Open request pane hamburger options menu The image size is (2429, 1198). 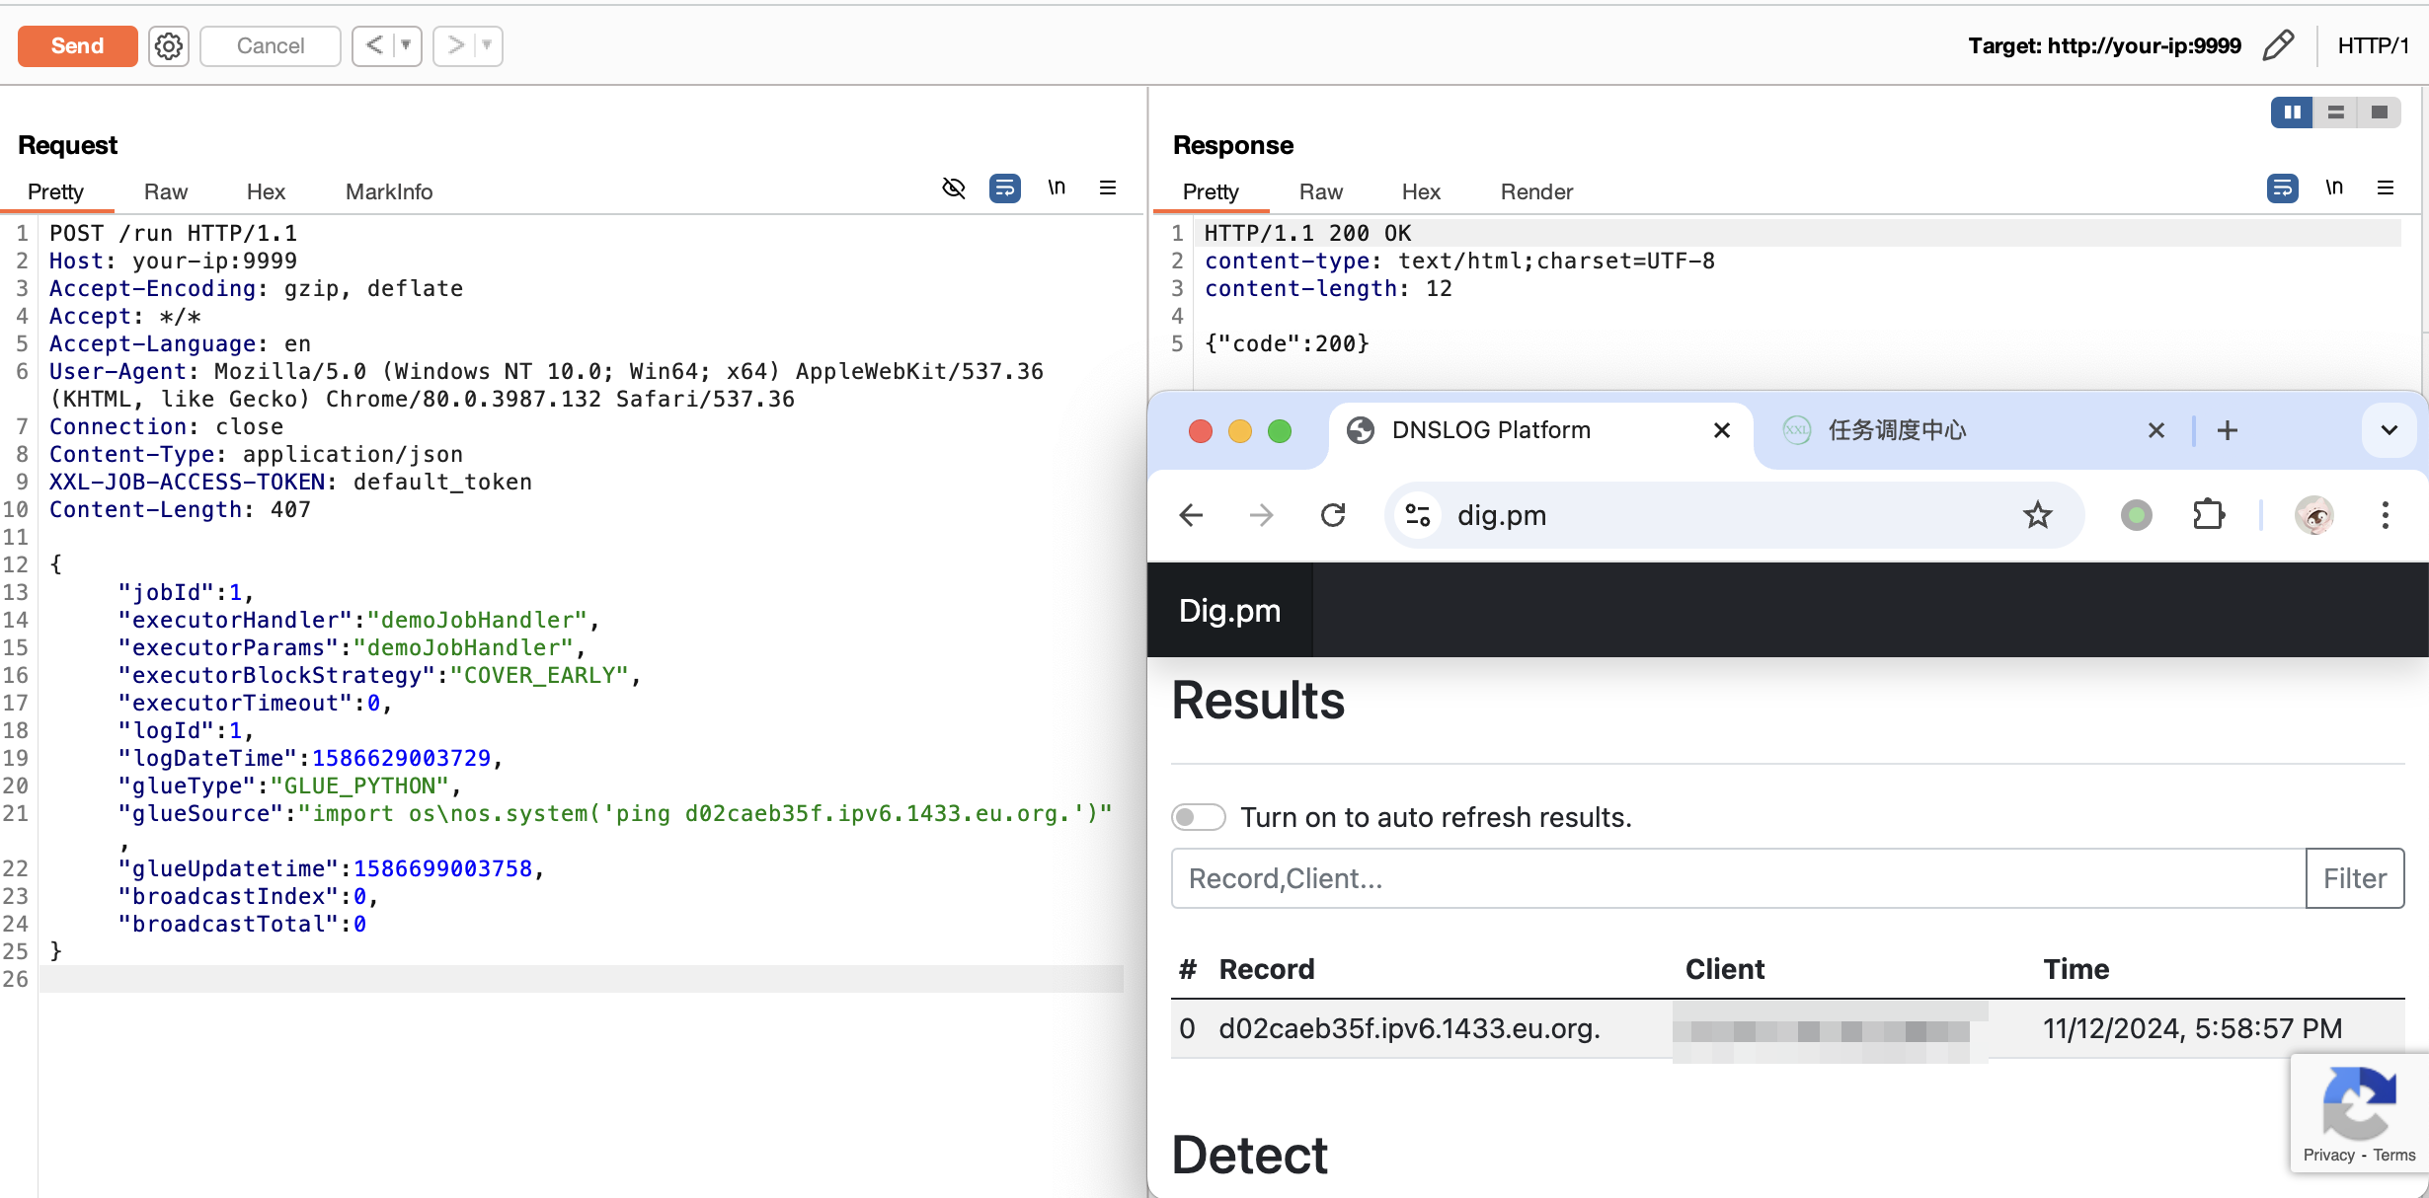[1108, 187]
